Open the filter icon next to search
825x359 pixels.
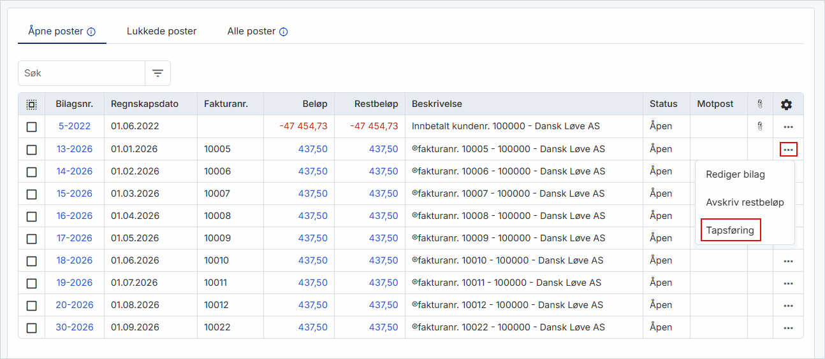[x=157, y=73]
